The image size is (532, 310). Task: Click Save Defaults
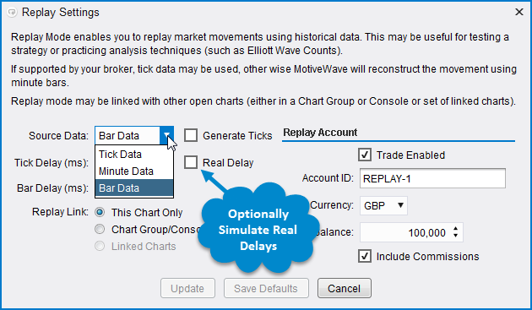coord(266,288)
